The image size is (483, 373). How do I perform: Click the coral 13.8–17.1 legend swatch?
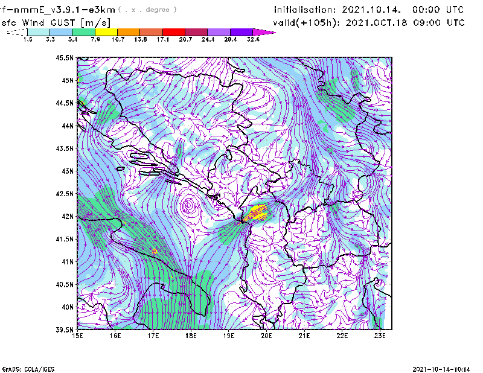click(x=152, y=32)
